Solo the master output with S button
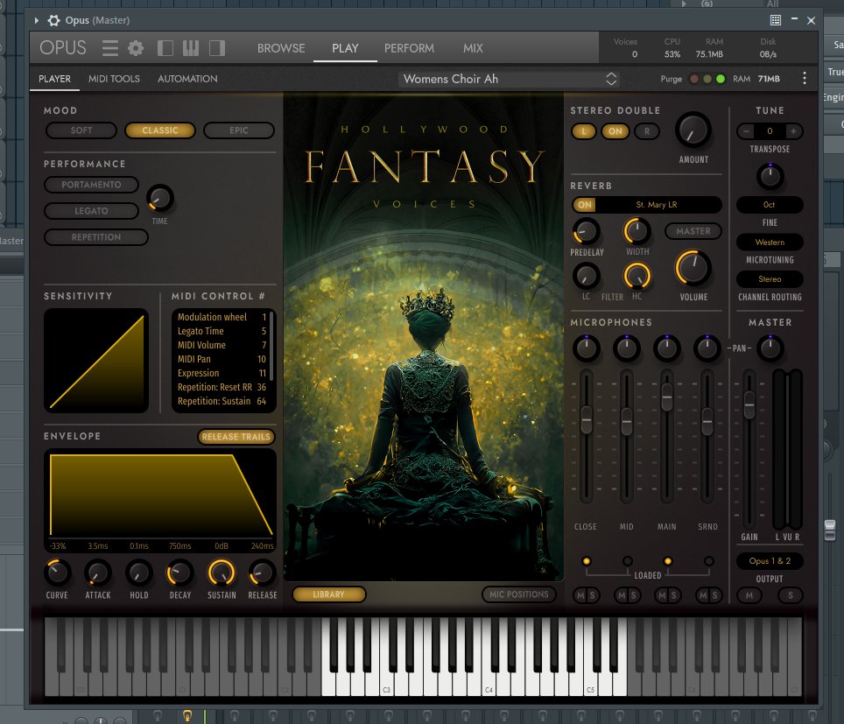Viewport: 844px width, 724px height. pyautogui.click(x=791, y=595)
